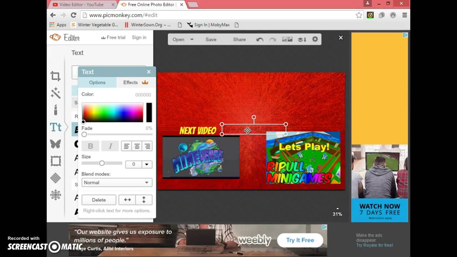Flip text horizontally with arrow button
The height and width of the screenshot is (257, 457).
(127, 200)
